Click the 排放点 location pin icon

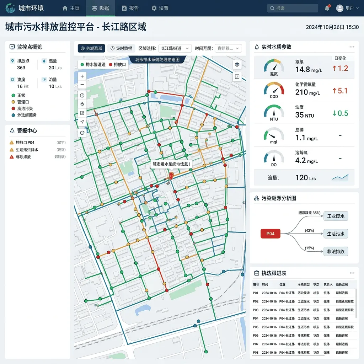coord(12,61)
